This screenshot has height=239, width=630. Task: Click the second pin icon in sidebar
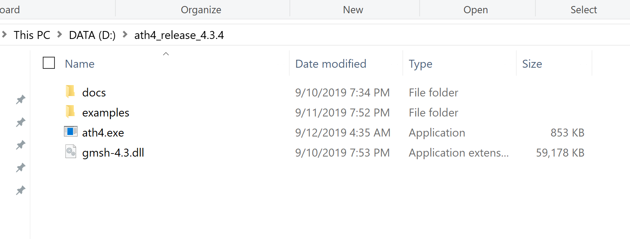point(20,122)
